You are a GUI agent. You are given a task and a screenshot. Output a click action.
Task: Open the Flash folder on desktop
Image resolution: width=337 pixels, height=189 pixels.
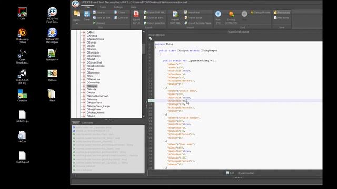(52, 96)
